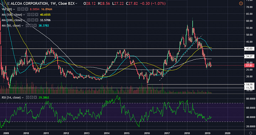Image resolution: width=256 pixels, height=135 pixels.
Task: Click the MA (100, close) indicator label
Action: pos(12,15)
